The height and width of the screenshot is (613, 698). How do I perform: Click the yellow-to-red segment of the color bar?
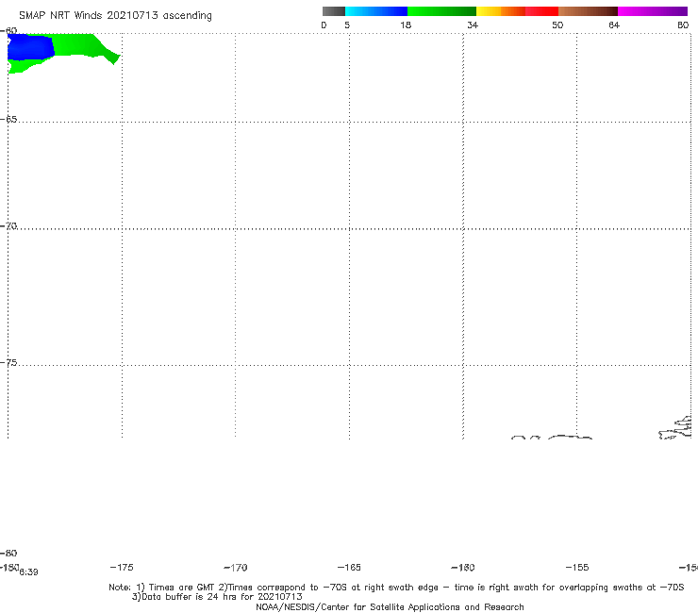tap(517, 11)
